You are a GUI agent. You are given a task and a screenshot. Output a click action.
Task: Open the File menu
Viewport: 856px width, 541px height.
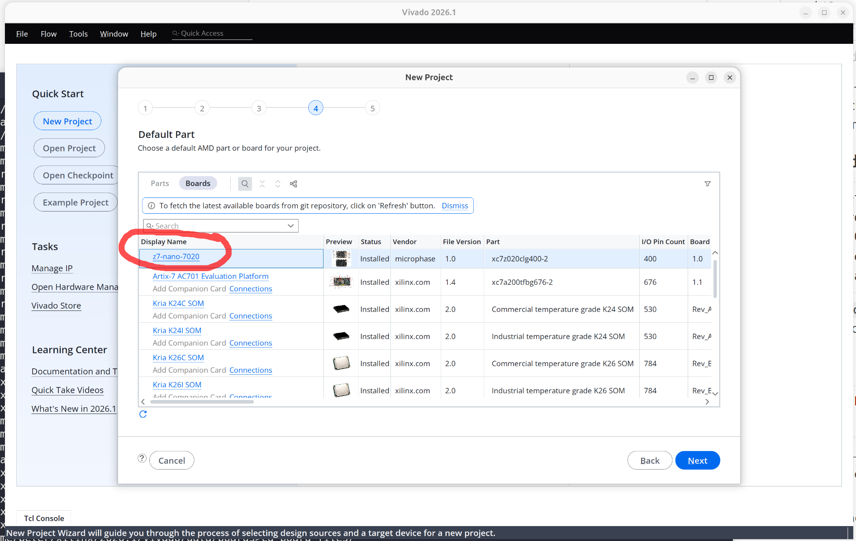[22, 34]
